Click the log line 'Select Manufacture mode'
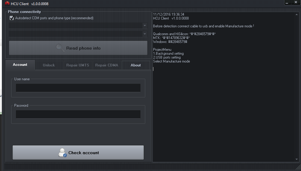301x171 pixels. point(171,61)
